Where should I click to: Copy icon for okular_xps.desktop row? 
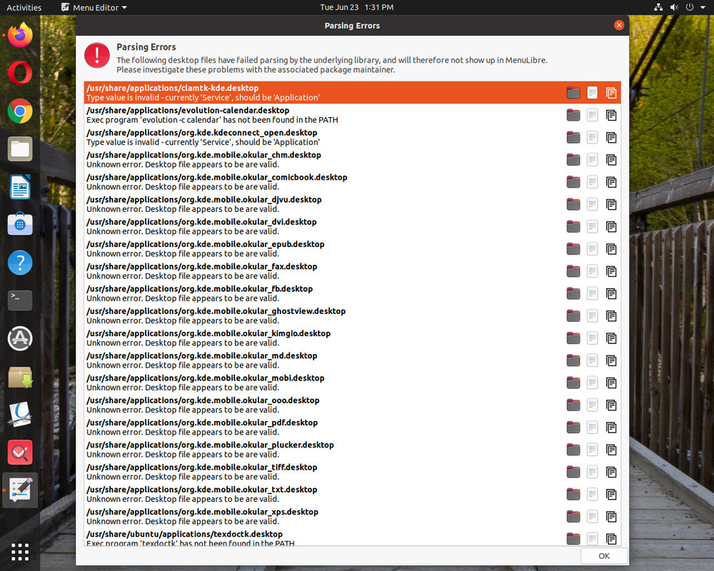[611, 517]
